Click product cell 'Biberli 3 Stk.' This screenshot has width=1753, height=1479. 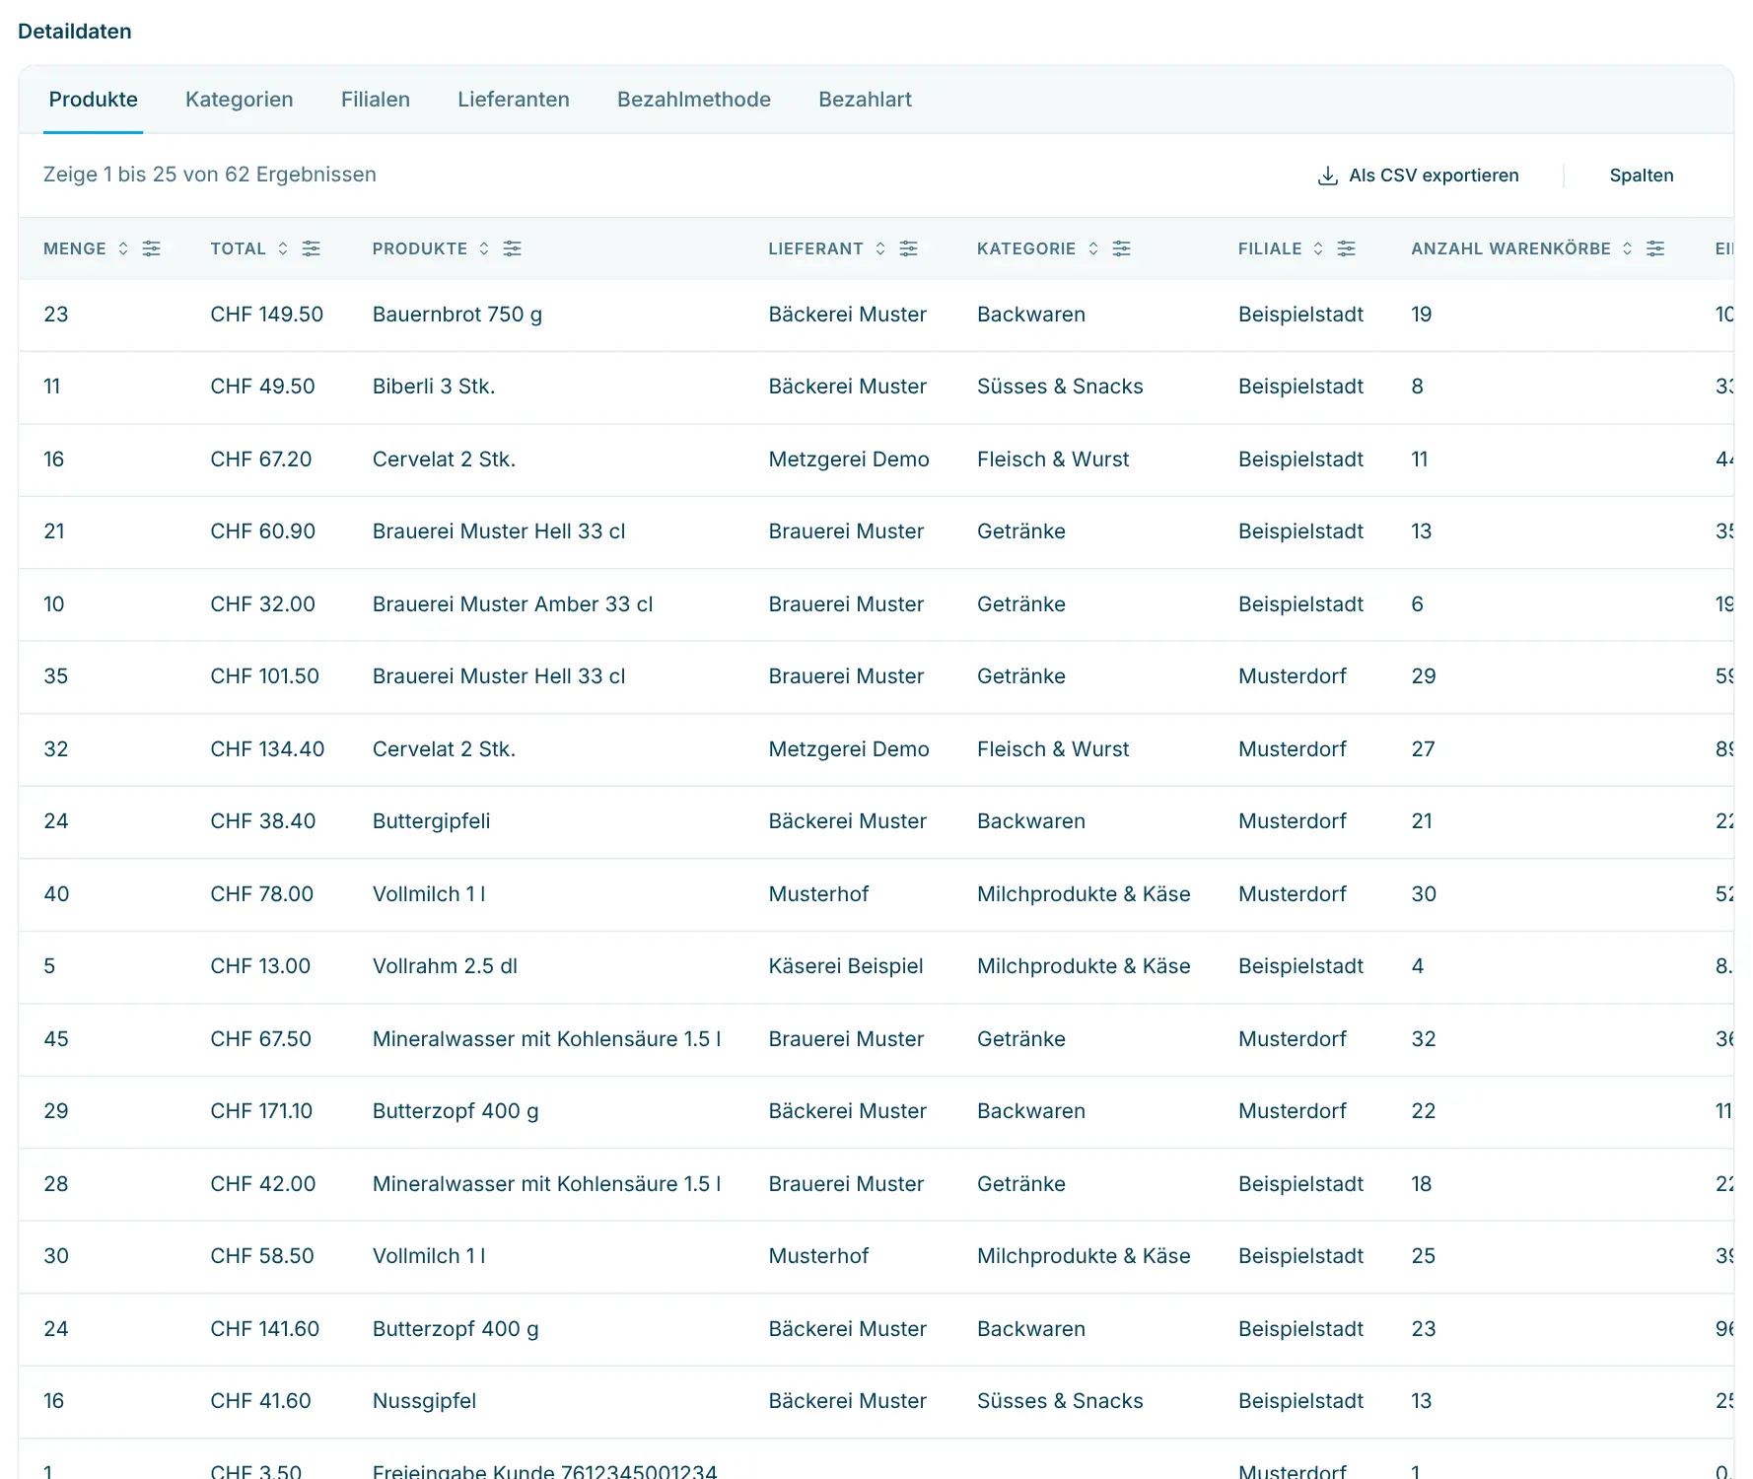tap(434, 387)
